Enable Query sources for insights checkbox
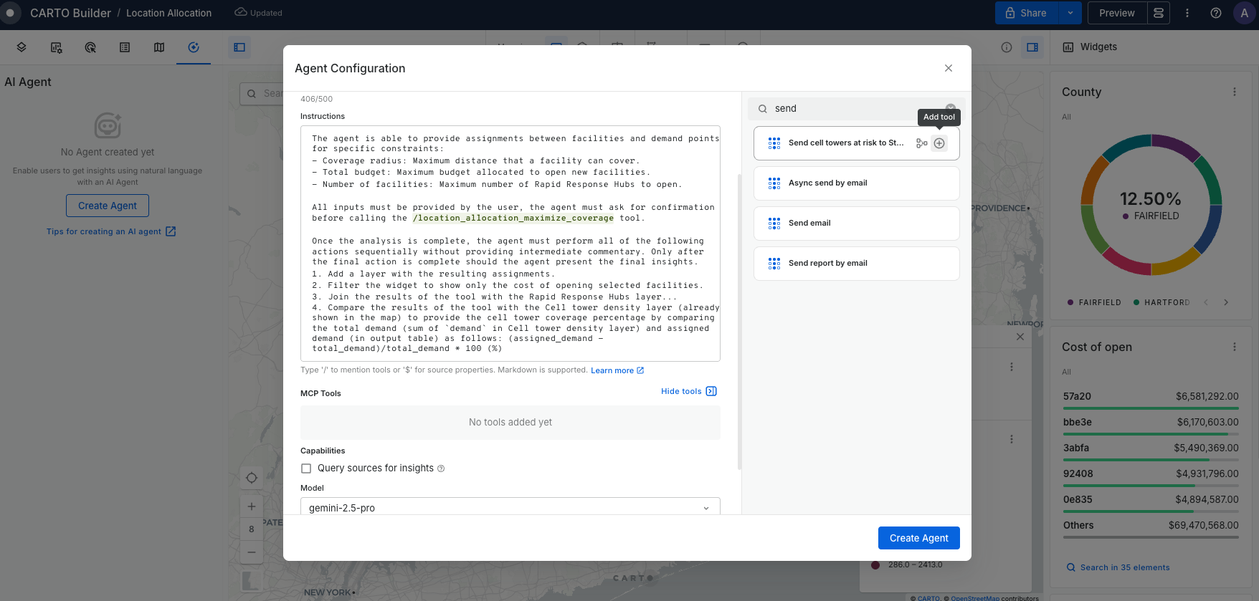Image resolution: width=1259 pixels, height=601 pixels. 306,468
